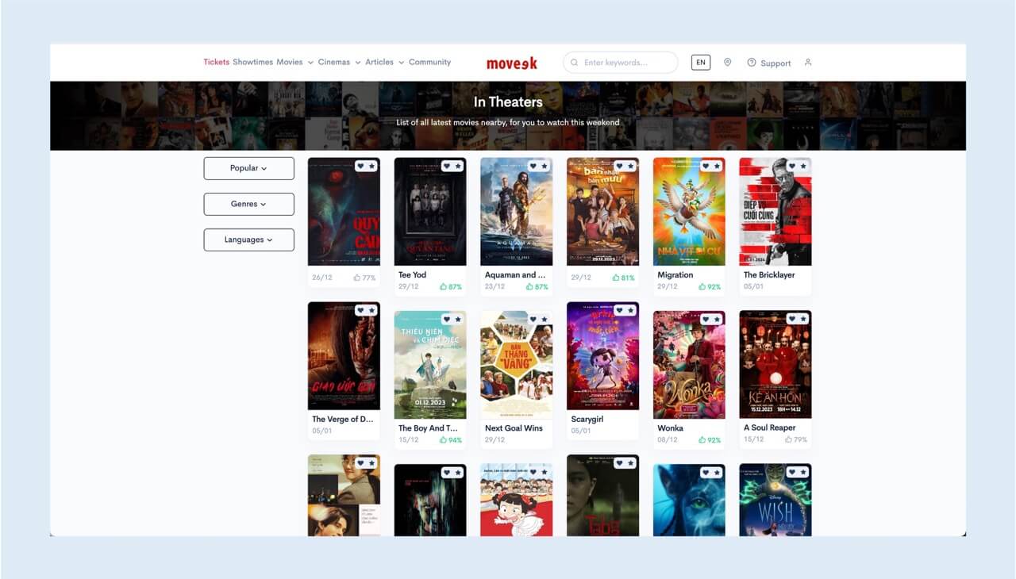Favorite Tee Yod with the heart icon
The image size is (1016, 579).
point(447,167)
